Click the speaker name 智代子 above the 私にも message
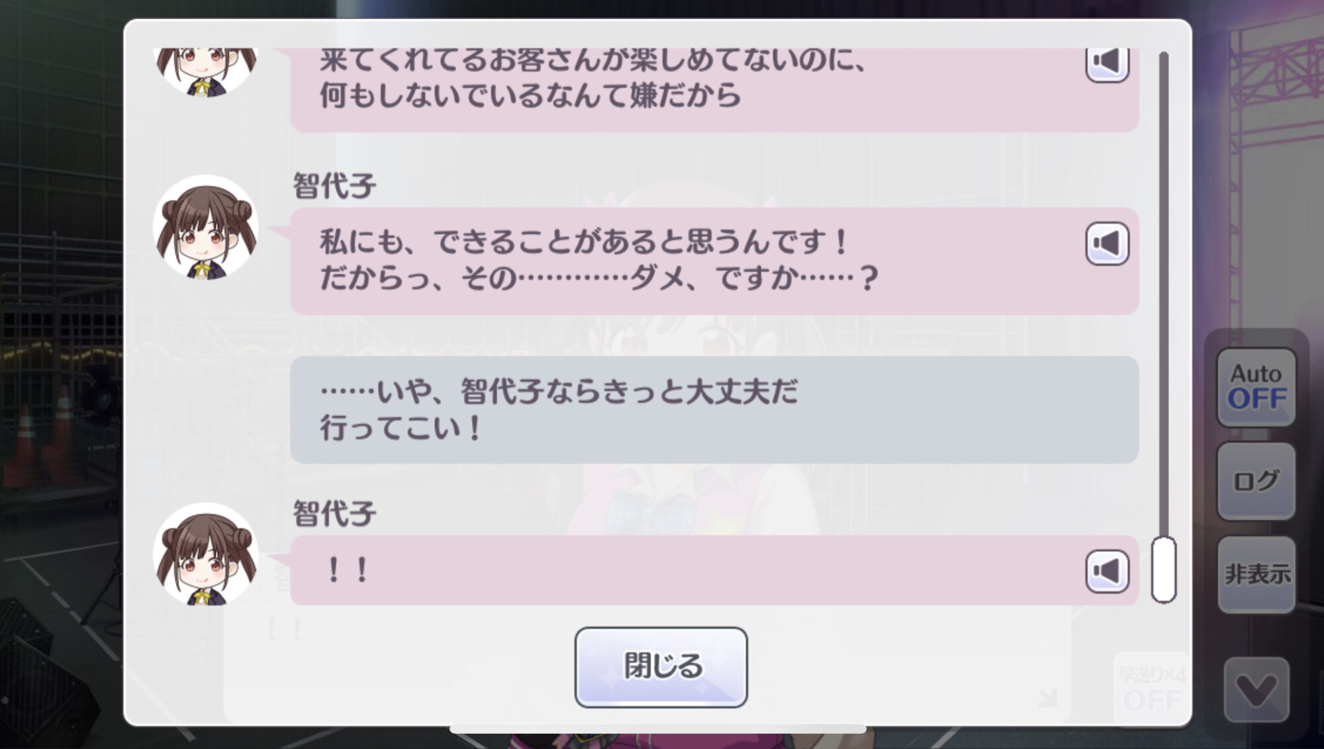The height and width of the screenshot is (749, 1324). tap(334, 186)
